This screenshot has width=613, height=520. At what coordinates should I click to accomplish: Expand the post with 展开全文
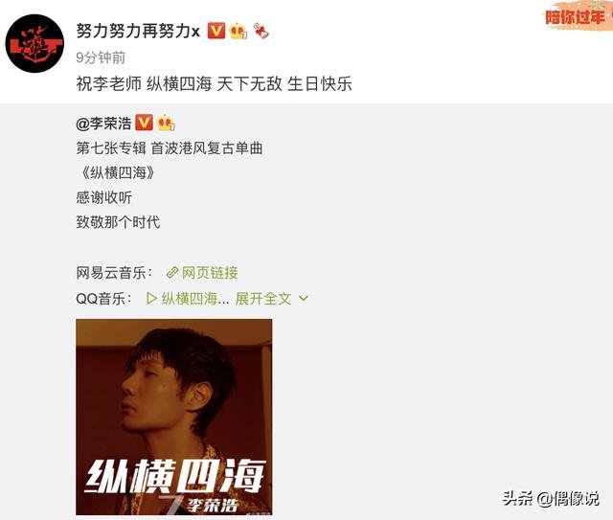point(263,299)
